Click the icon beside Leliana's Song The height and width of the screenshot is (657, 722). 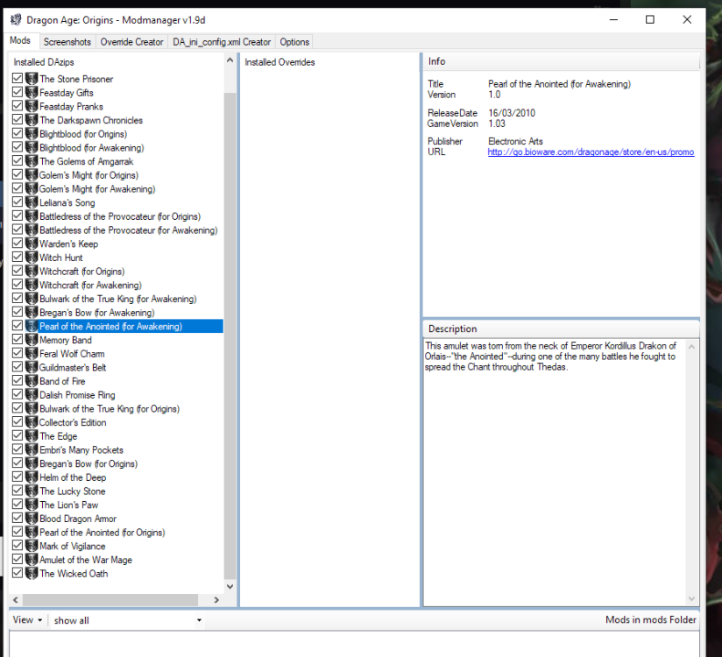tap(32, 202)
